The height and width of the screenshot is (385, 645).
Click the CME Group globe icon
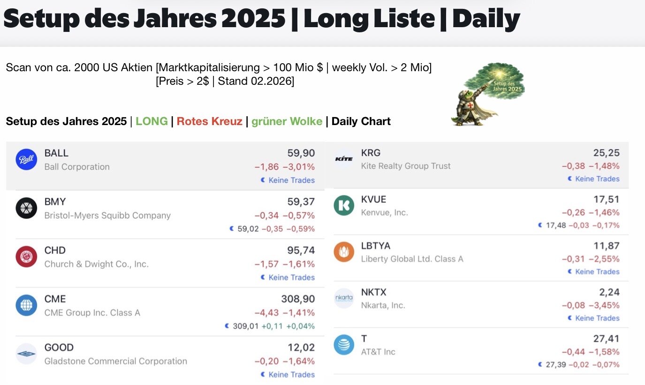26,305
